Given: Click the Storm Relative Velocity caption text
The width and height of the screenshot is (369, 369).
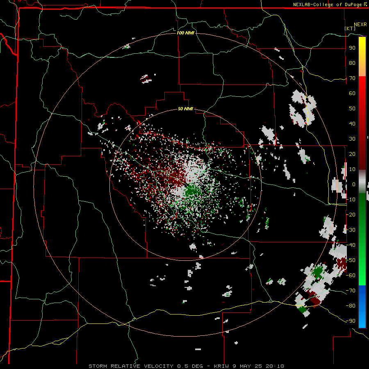Looking at the screenshot, I should click(x=187, y=366).
